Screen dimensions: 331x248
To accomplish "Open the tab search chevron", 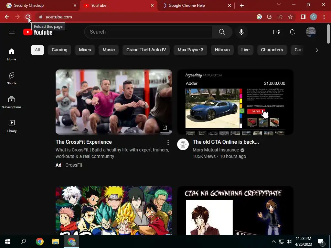I will tap(279, 5).
